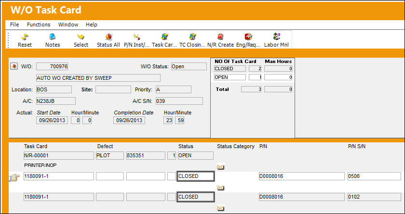Click the defect number field 835351
The width and height of the screenshot is (405, 214).
tap(146, 155)
